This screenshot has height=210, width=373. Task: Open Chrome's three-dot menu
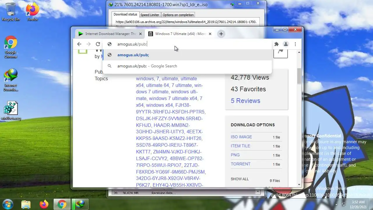click(295, 44)
